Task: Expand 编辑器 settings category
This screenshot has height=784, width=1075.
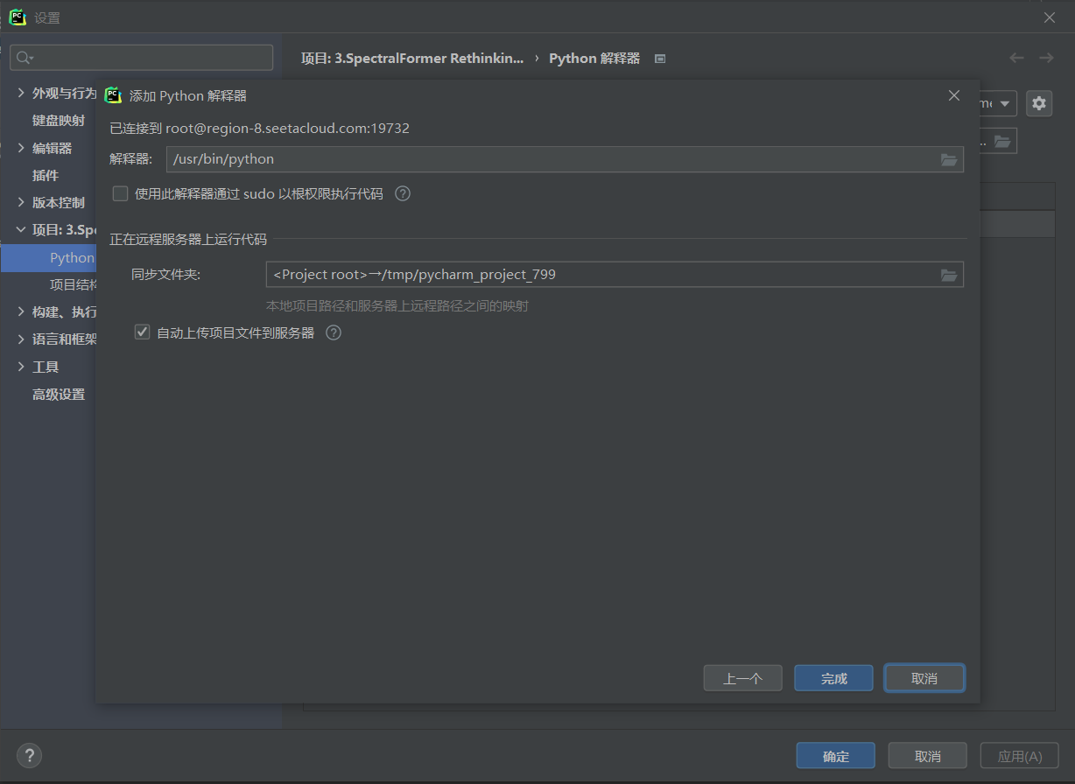Action: 22,148
